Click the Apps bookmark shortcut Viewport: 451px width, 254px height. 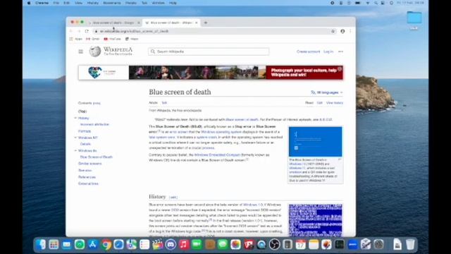point(75,39)
